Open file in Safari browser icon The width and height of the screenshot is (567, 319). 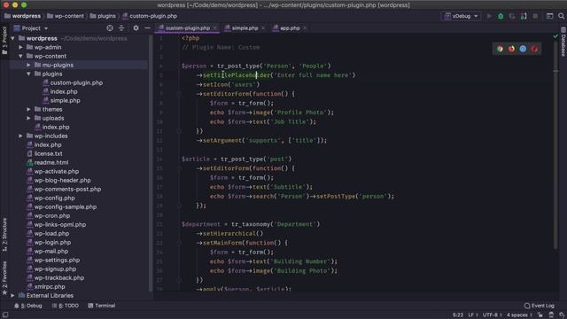coord(523,49)
